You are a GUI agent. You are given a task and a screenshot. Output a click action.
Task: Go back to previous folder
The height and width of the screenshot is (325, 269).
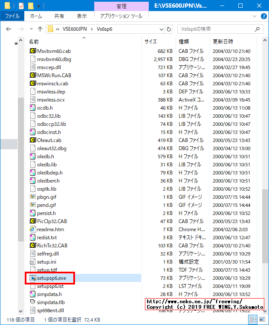pyautogui.click(x=9, y=29)
